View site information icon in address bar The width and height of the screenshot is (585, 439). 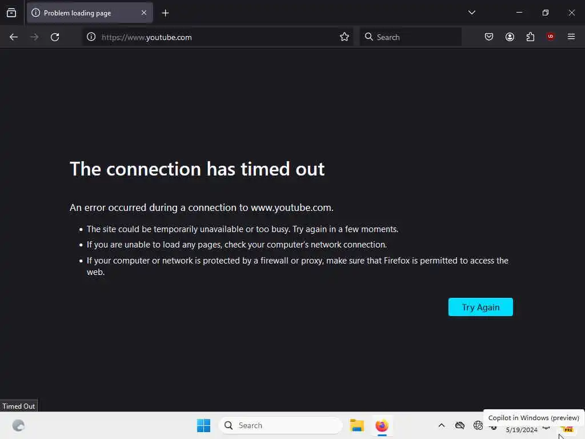(x=91, y=37)
